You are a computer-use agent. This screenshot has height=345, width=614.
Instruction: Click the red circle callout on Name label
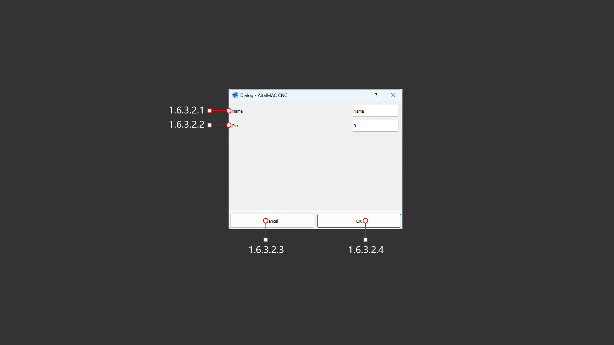coord(229,111)
